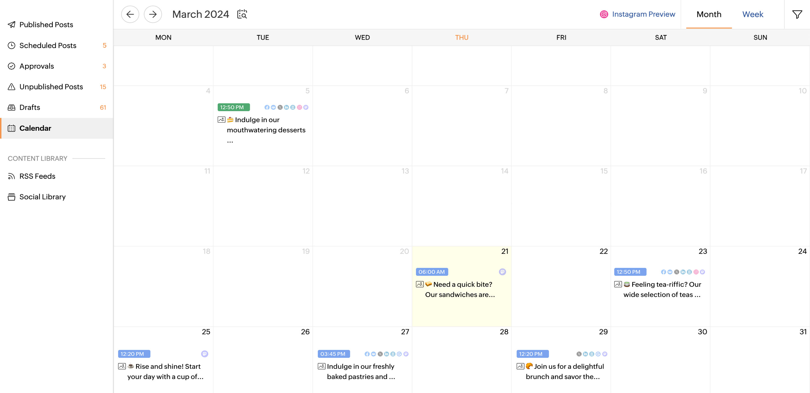Click the 03:45 PM time badge on March 27
The height and width of the screenshot is (393, 810).
333,354
